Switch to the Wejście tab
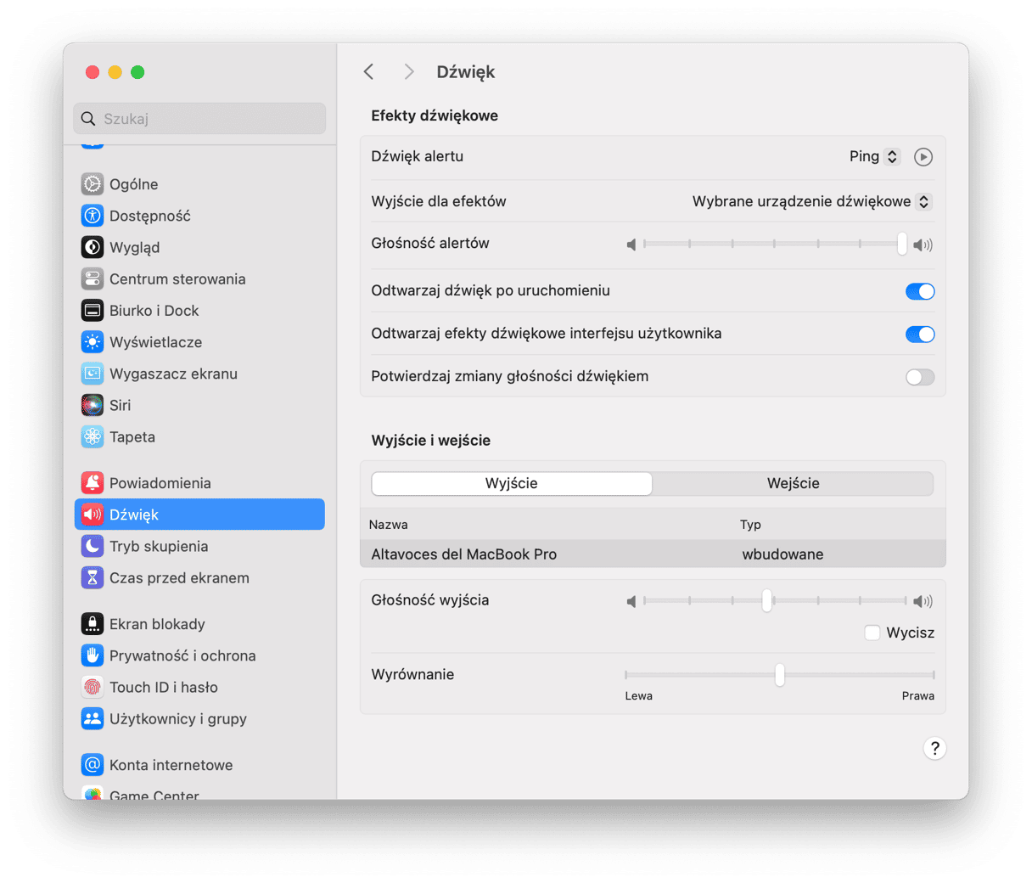The width and height of the screenshot is (1032, 883). (x=793, y=484)
